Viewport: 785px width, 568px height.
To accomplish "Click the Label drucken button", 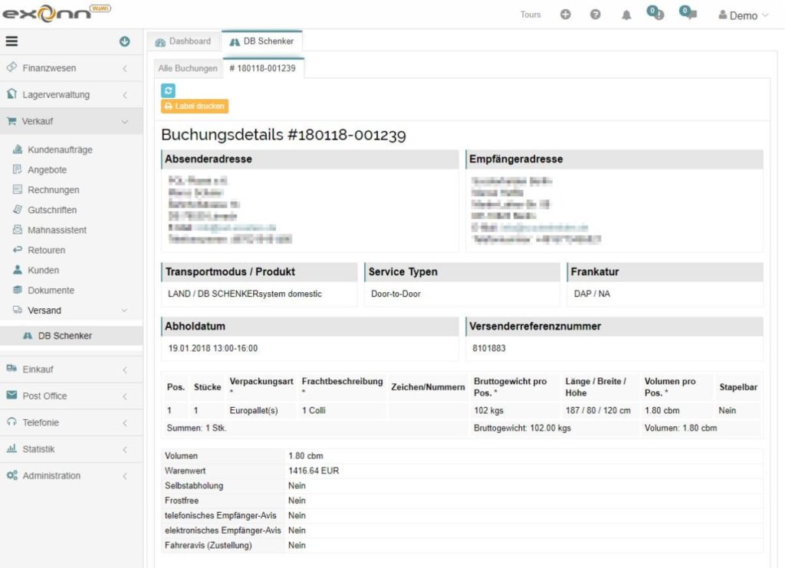I will [195, 106].
